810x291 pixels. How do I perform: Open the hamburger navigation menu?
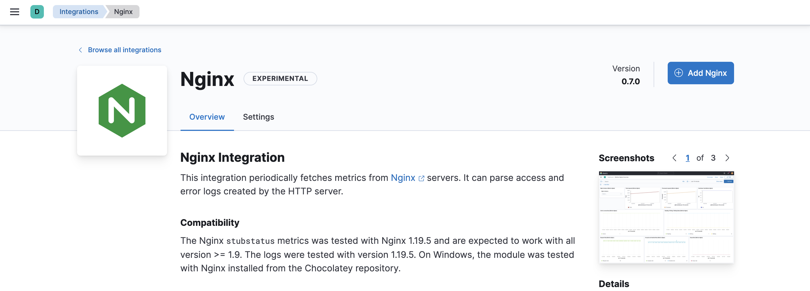(14, 12)
